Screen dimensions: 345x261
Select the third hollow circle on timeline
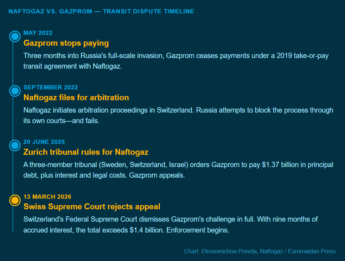14,145
